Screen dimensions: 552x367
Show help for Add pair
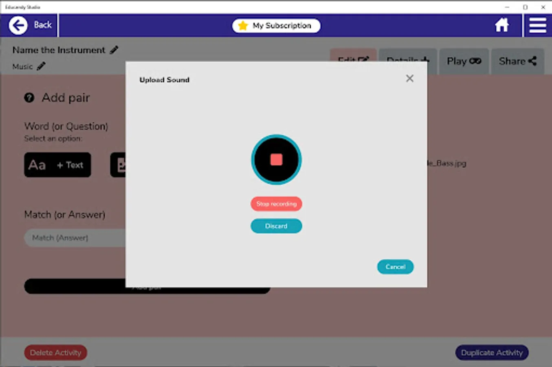[x=29, y=97]
